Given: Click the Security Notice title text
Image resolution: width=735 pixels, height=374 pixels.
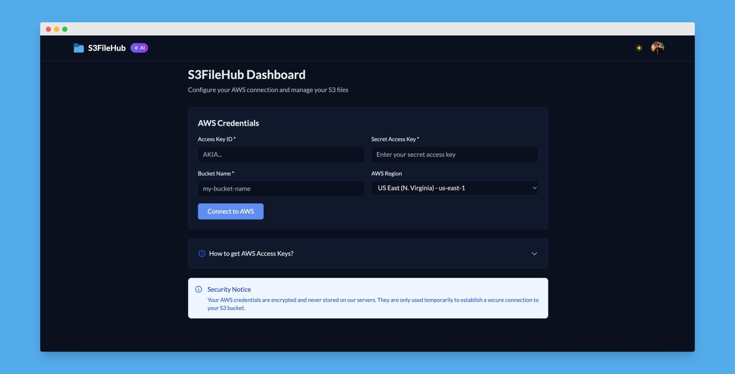Looking at the screenshot, I should pyautogui.click(x=229, y=289).
